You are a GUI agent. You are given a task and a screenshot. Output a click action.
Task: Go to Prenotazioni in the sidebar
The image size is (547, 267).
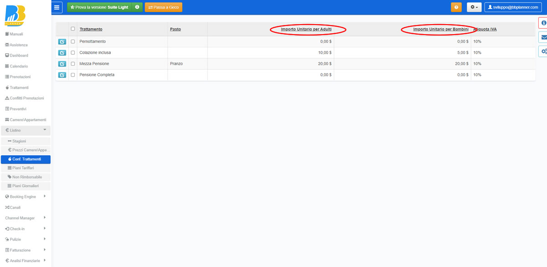pyautogui.click(x=20, y=77)
